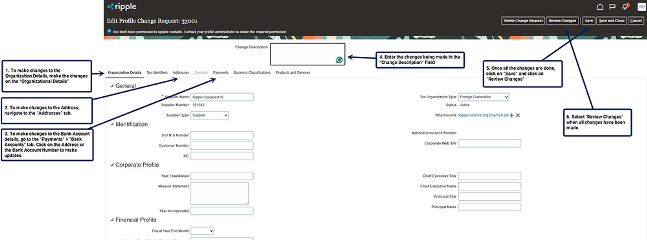Click the Cancel button
Image resolution: width=647 pixels, height=240 pixels.
pos(636,21)
